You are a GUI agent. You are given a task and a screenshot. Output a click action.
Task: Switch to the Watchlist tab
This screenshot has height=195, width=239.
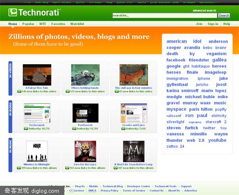click(x=77, y=24)
